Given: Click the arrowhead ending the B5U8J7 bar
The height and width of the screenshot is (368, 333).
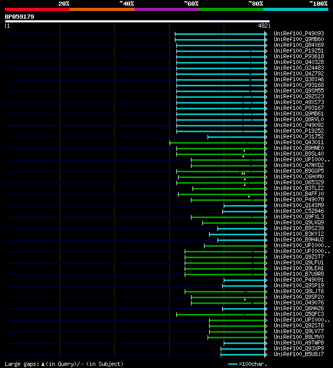Looking at the screenshot, I should point(266,354).
